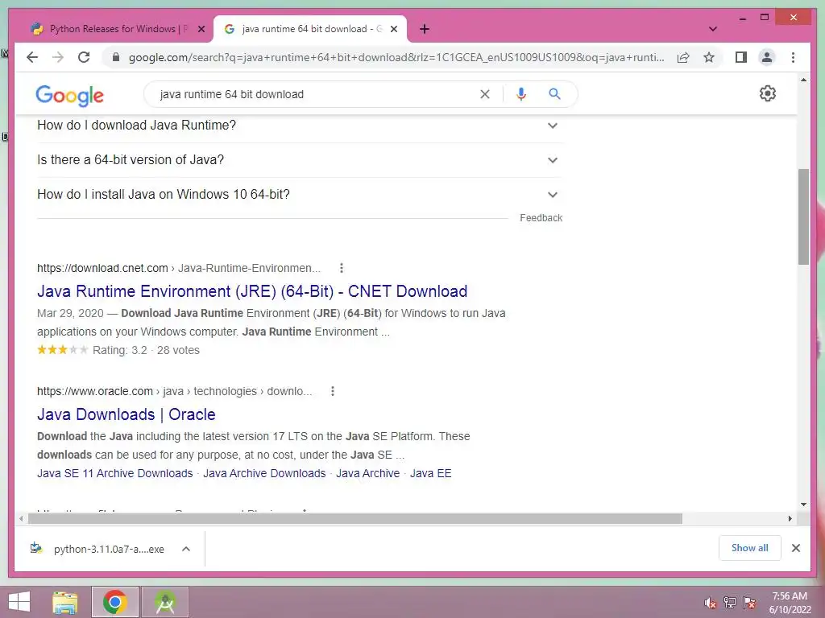Click scroll-down arrow of vertical scrollbar
The width and height of the screenshot is (825, 618).
pyautogui.click(x=803, y=505)
